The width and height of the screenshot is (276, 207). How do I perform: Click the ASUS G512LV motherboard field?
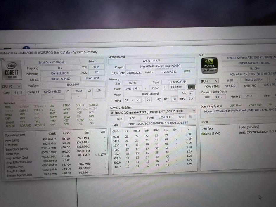[151, 61]
